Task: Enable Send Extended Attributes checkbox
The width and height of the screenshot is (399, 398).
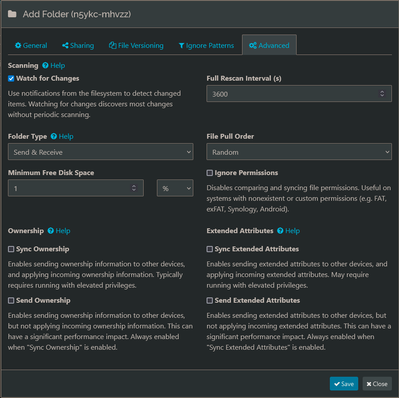Action: [210, 300]
